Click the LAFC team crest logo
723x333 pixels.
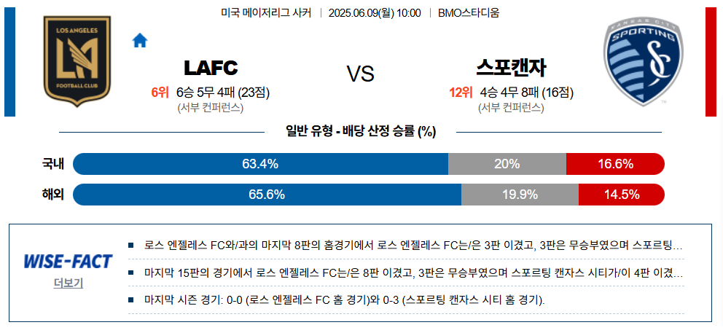pos(77,61)
